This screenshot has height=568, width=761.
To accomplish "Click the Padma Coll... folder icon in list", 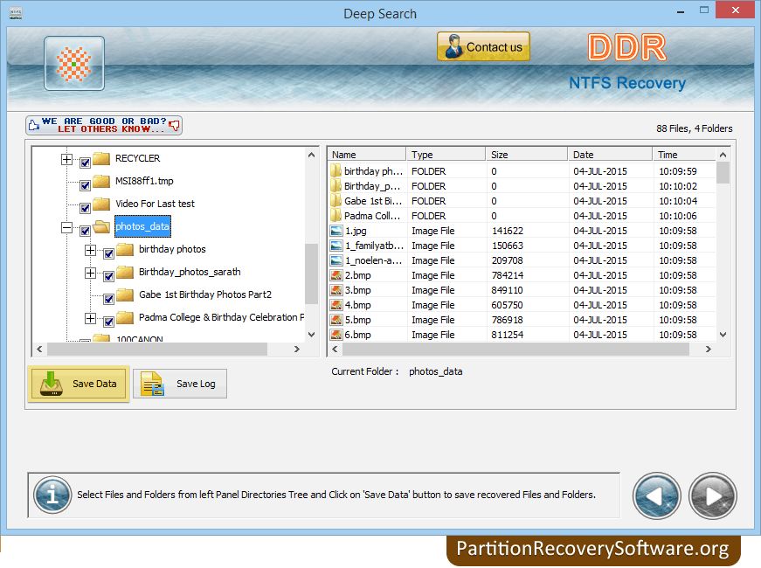I will pos(336,216).
